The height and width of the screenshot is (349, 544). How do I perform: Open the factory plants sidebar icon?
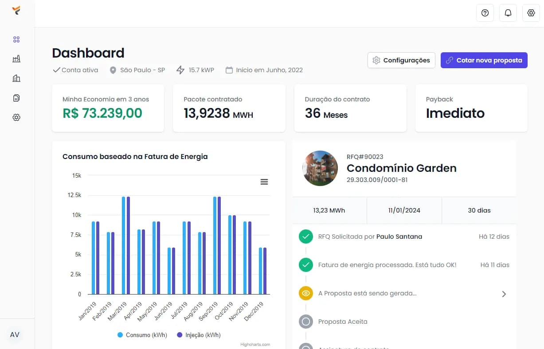(x=16, y=59)
